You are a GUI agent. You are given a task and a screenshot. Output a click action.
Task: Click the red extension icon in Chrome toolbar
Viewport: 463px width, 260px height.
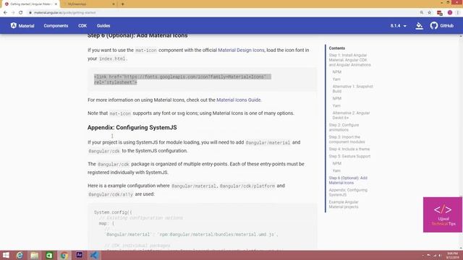(440, 13)
